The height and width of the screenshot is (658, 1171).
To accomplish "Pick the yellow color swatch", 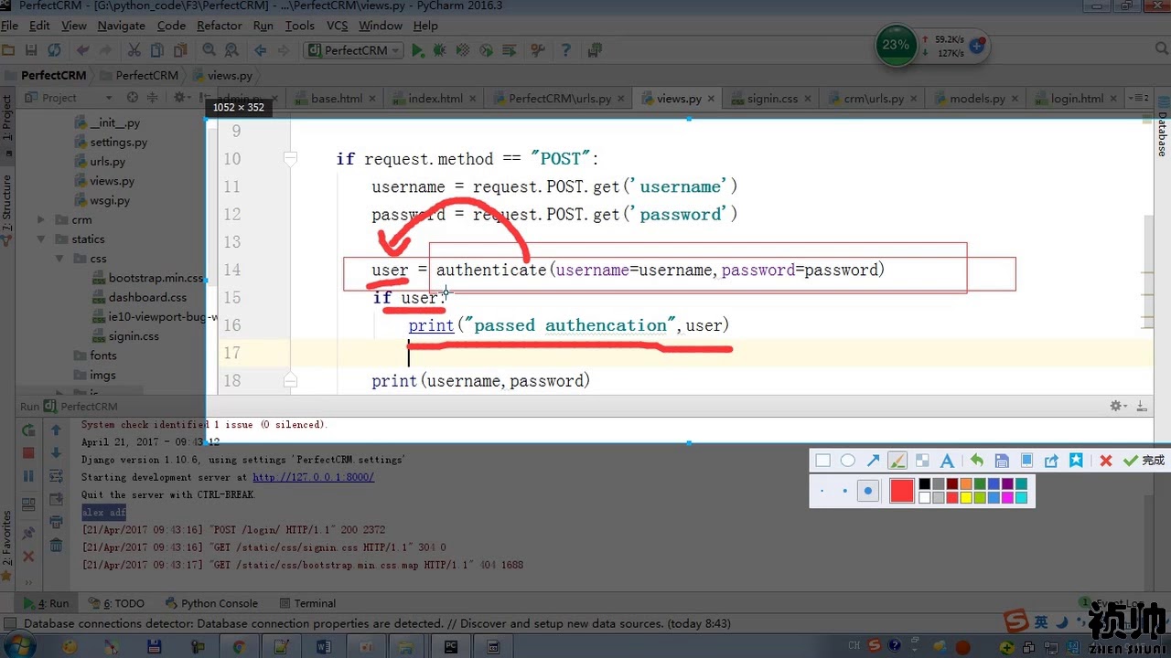I will point(965,498).
